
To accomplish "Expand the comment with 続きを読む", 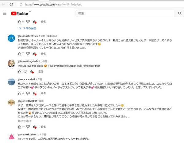I will coord(25,121).
